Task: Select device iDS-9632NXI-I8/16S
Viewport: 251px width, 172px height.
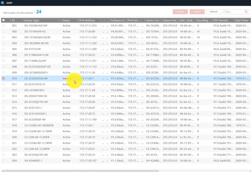Action: click(x=36, y=43)
